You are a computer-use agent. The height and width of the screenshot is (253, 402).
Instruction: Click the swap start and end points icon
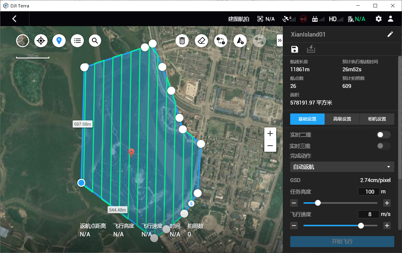221,41
